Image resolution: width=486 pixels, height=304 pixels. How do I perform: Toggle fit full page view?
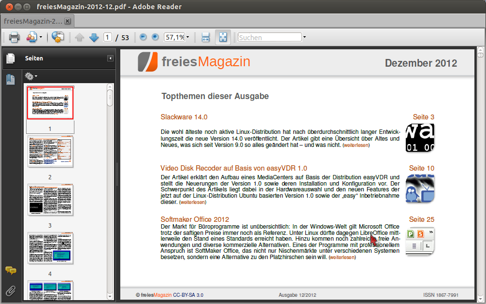click(223, 37)
